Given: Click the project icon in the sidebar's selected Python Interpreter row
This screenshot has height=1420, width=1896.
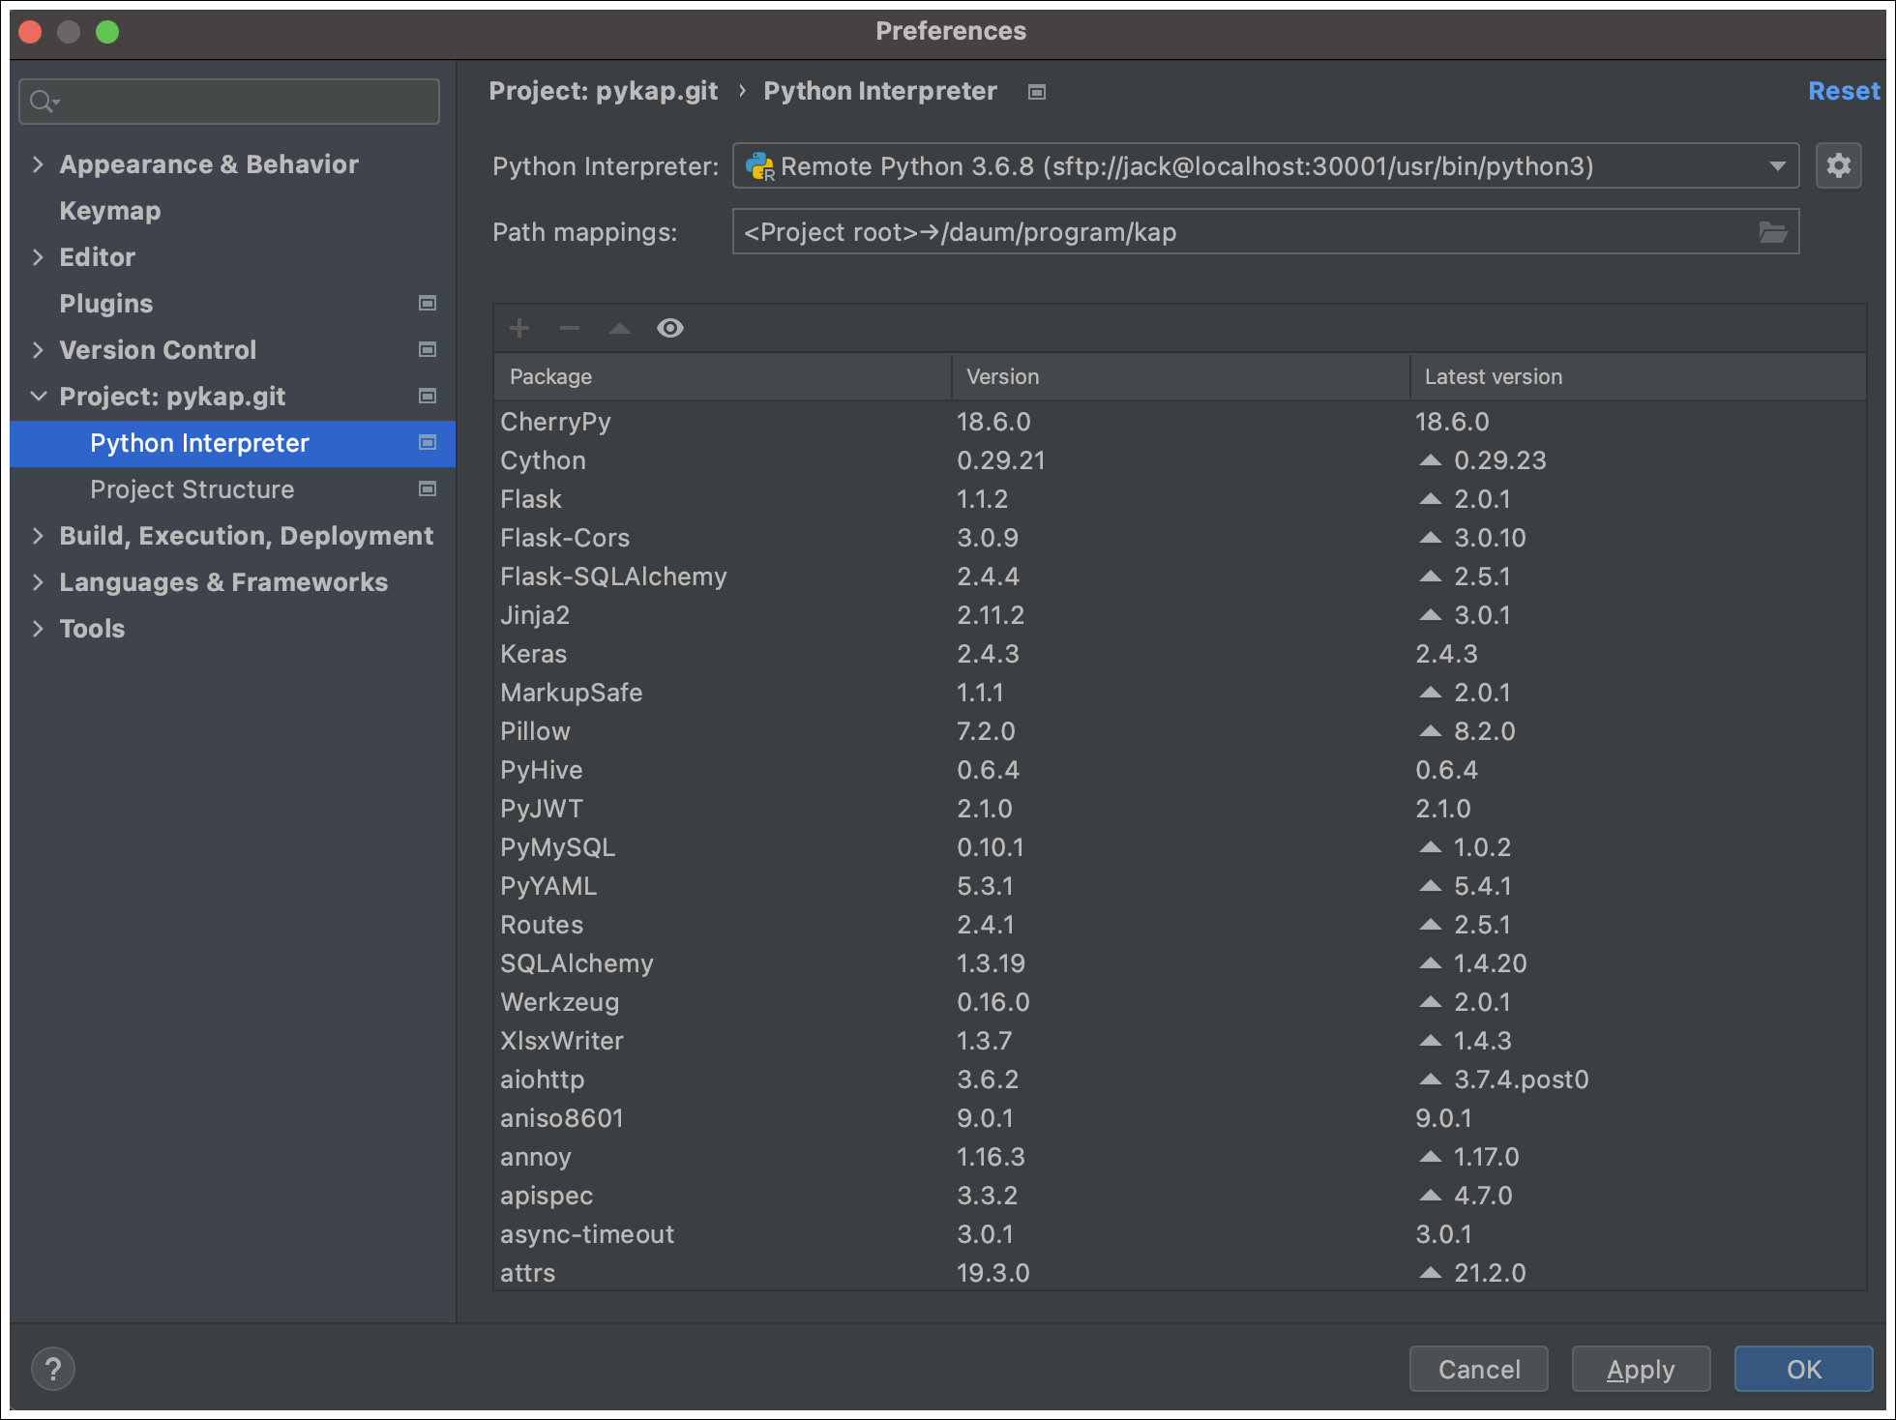Looking at the screenshot, I should pos(428,442).
